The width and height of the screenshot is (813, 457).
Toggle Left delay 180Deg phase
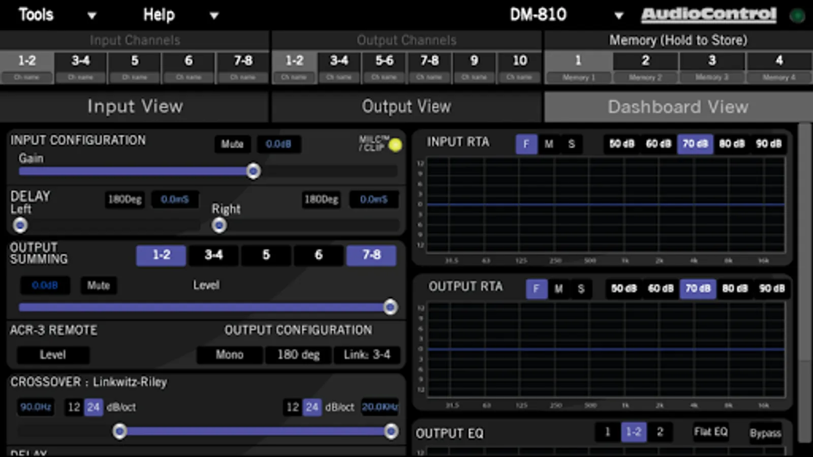click(124, 200)
